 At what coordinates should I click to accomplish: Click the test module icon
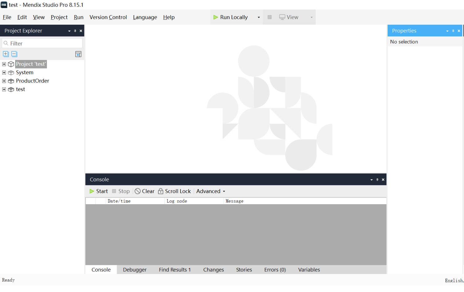click(11, 89)
